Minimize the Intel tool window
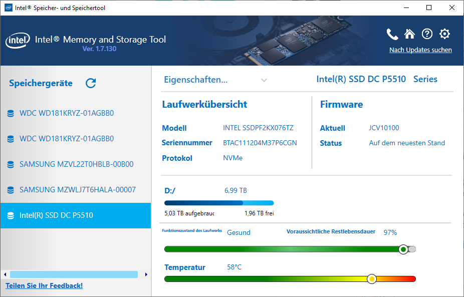 pyautogui.click(x=406, y=8)
